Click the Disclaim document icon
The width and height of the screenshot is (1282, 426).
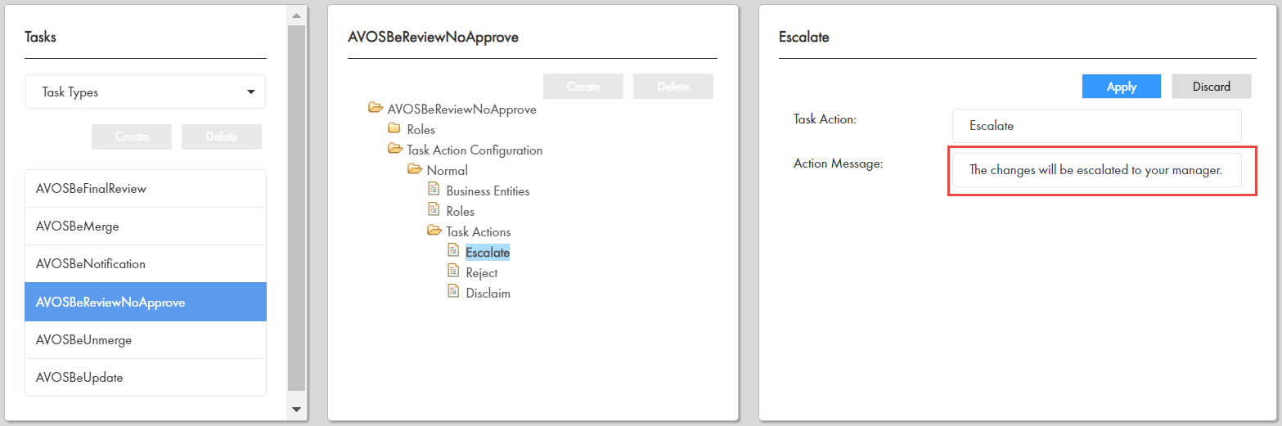click(x=453, y=292)
